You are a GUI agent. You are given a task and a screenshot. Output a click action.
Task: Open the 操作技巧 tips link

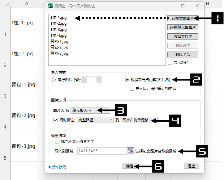[x=58, y=167]
